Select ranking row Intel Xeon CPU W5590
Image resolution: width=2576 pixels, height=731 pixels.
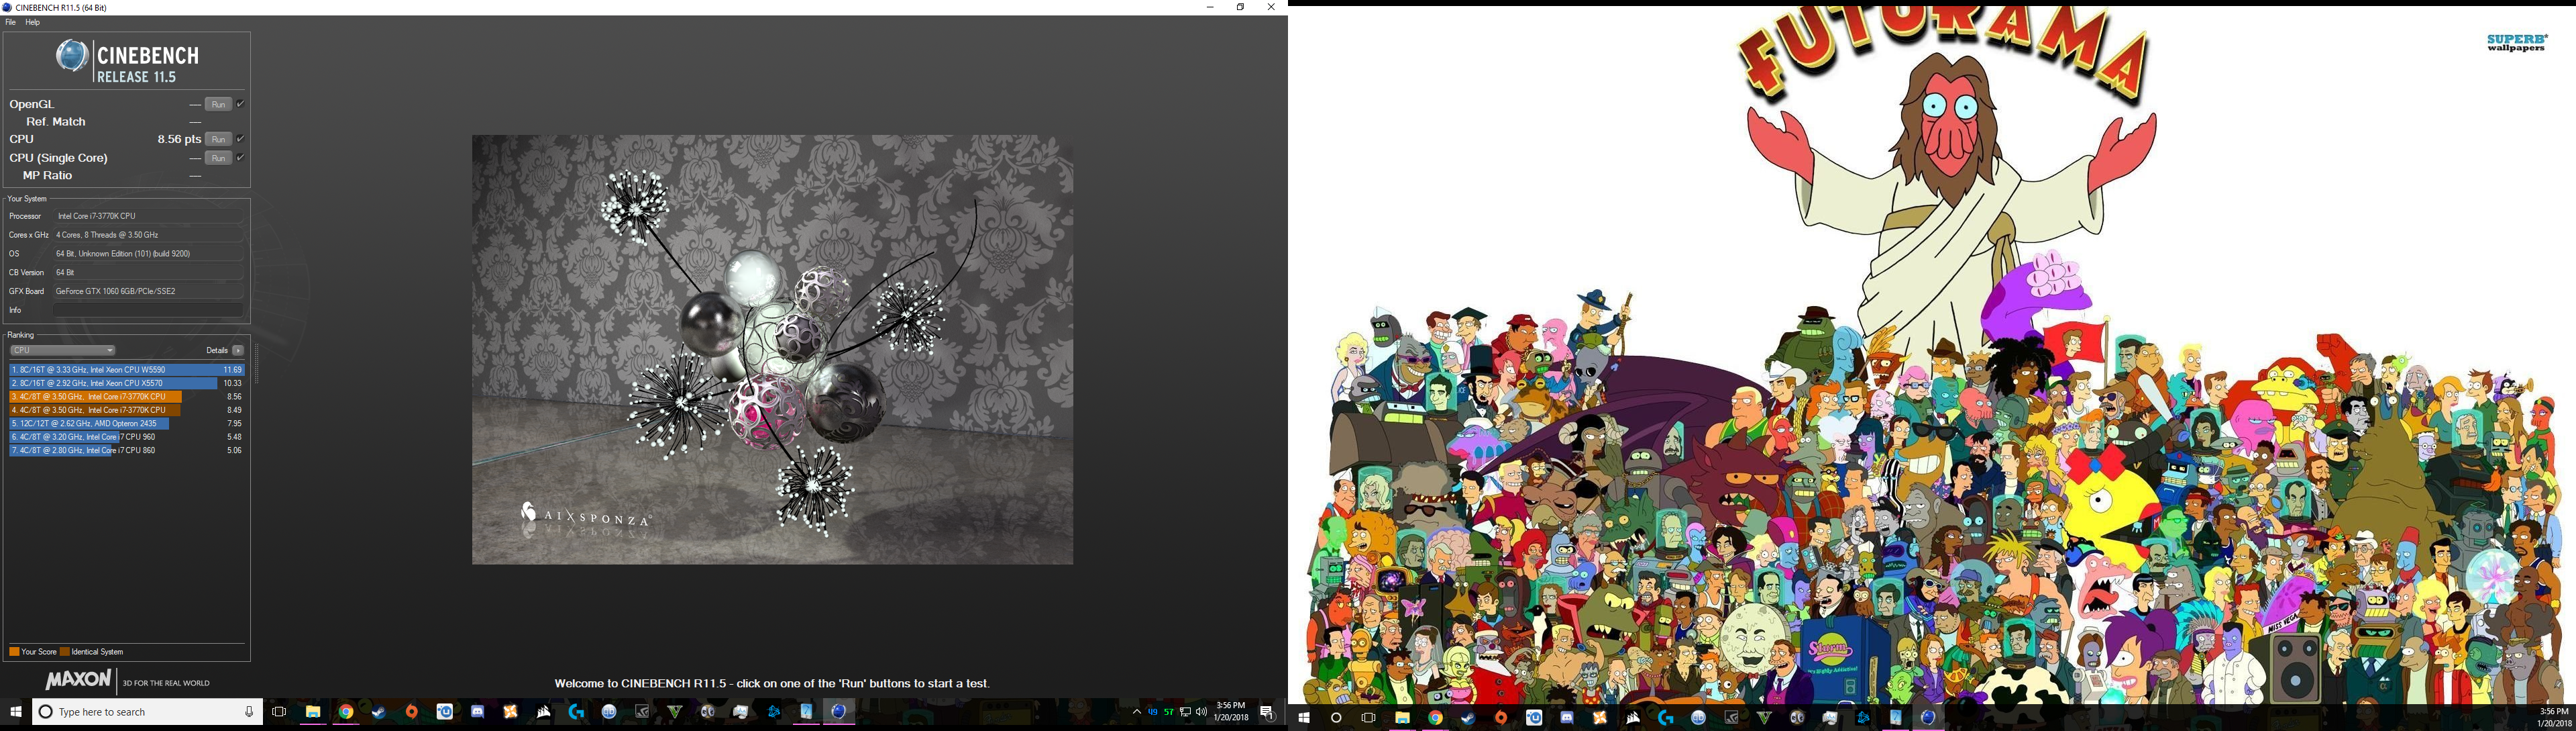coord(127,370)
